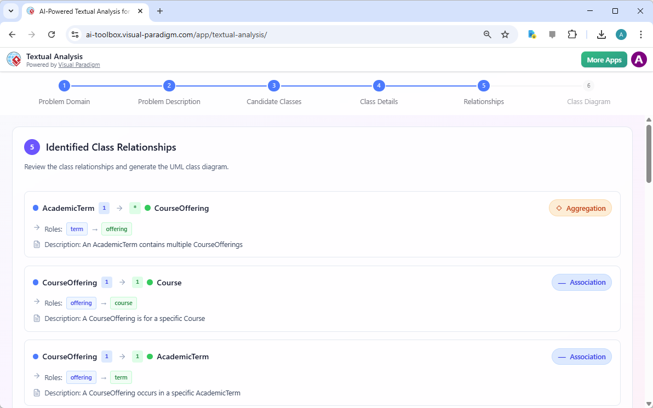Image resolution: width=653 pixels, height=408 pixels.
Task: Click the Problem Domain step circle
Action: 64,85
